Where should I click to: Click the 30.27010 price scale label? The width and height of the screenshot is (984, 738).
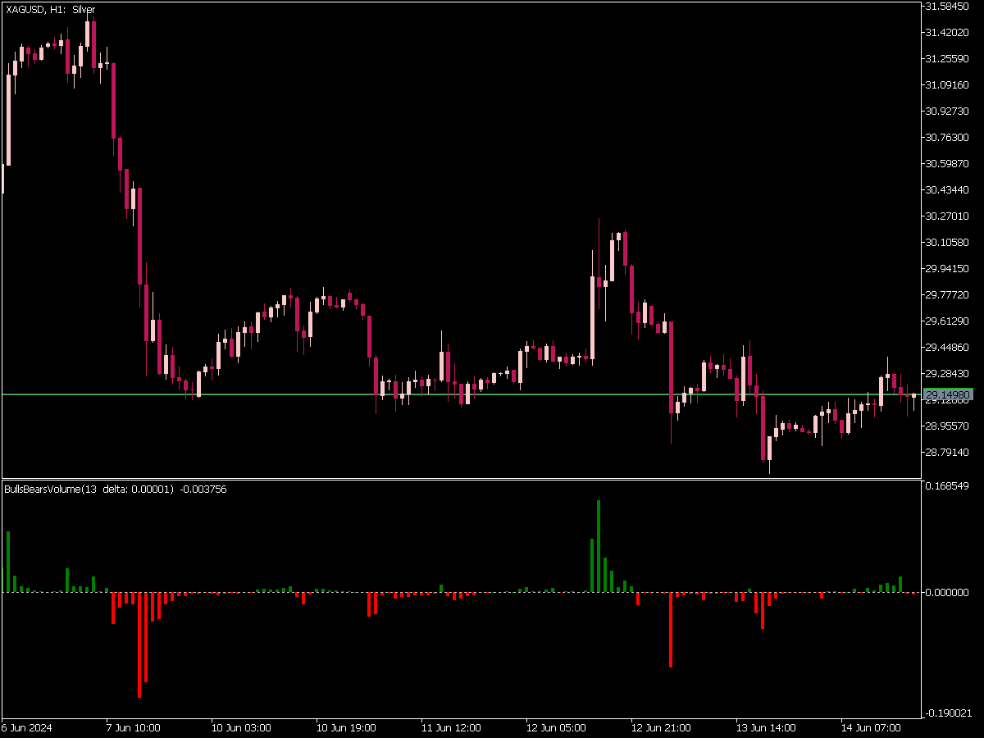pyautogui.click(x=948, y=216)
